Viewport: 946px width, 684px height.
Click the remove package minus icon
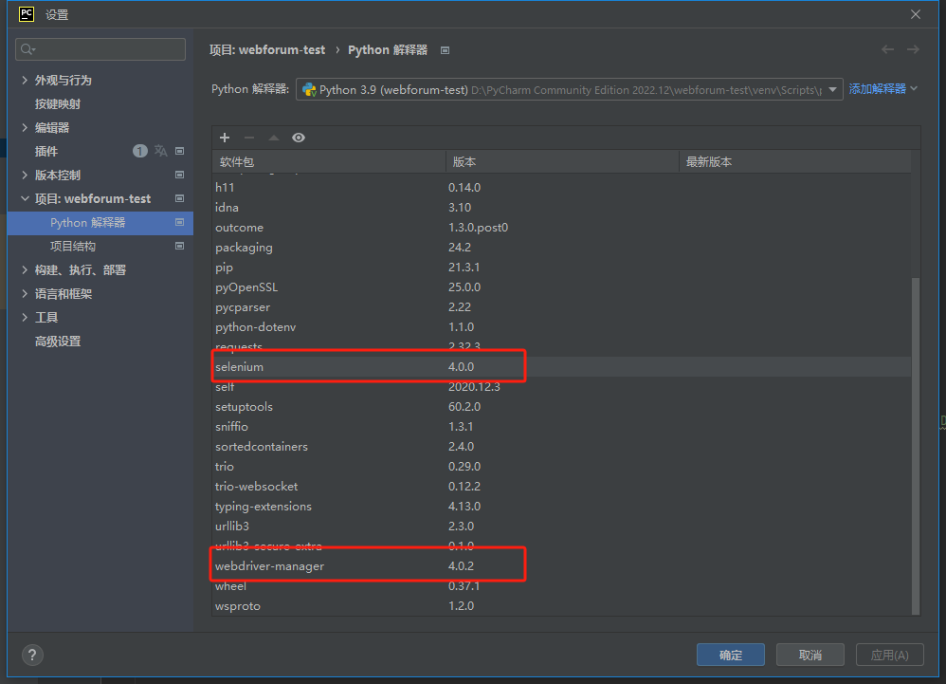(249, 138)
